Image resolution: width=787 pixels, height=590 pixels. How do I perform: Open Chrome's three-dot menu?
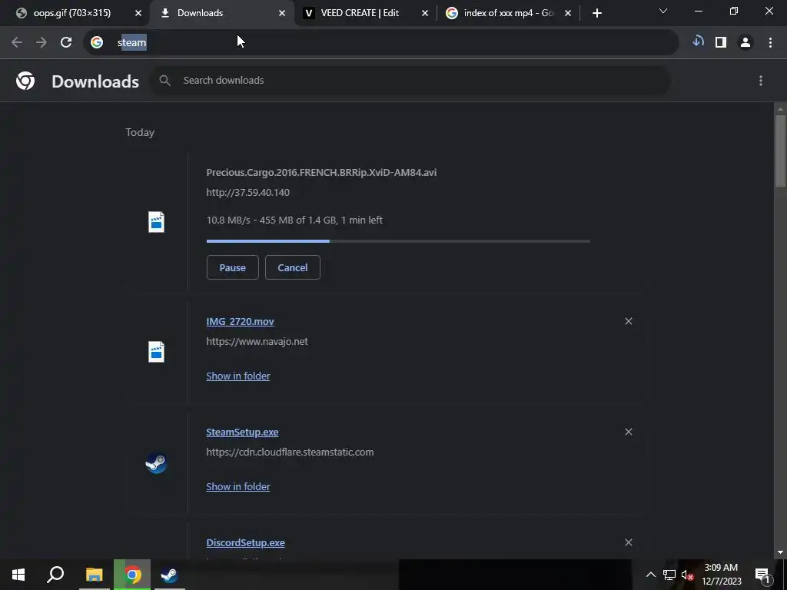[770, 43]
